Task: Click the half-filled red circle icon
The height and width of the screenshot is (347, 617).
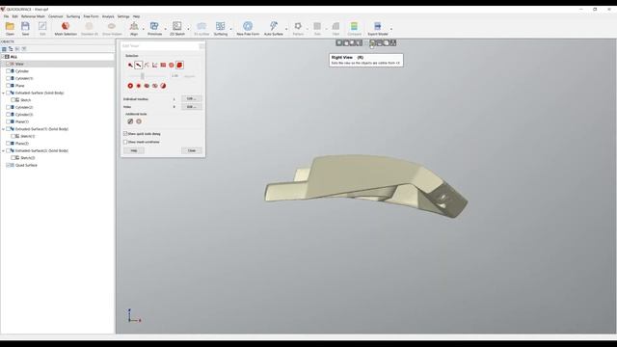Action: point(163,86)
